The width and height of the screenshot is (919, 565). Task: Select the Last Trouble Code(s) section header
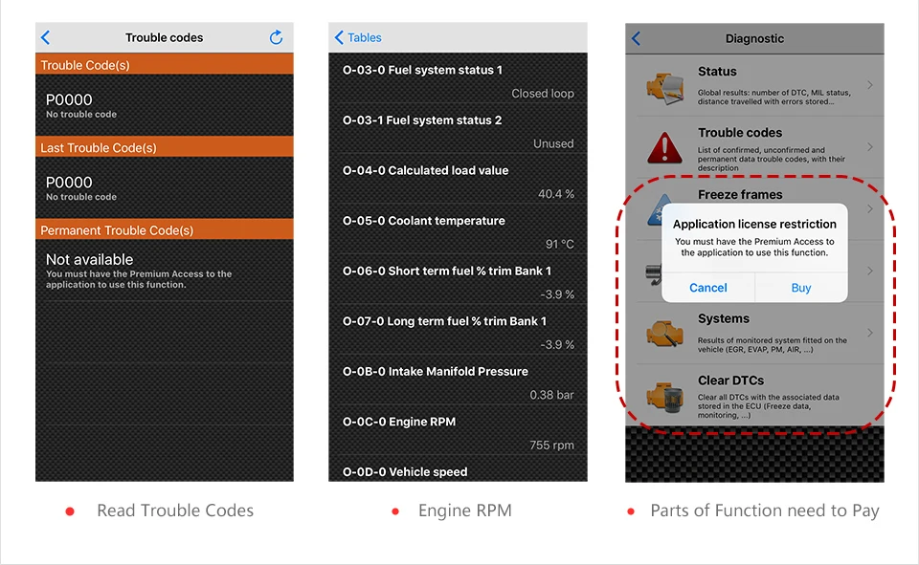click(x=164, y=146)
